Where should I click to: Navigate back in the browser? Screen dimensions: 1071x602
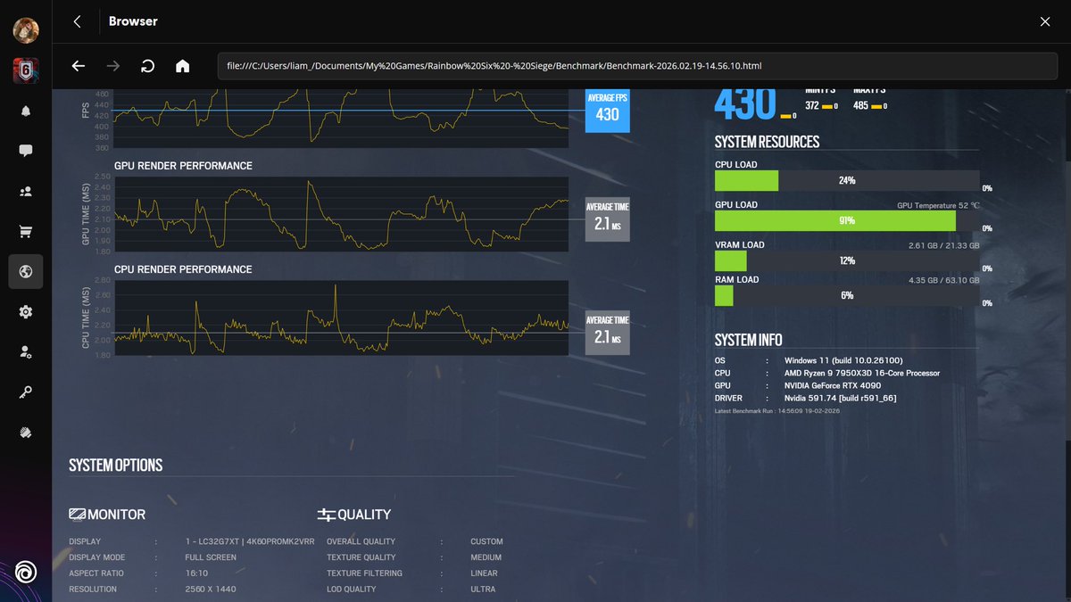(79, 66)
